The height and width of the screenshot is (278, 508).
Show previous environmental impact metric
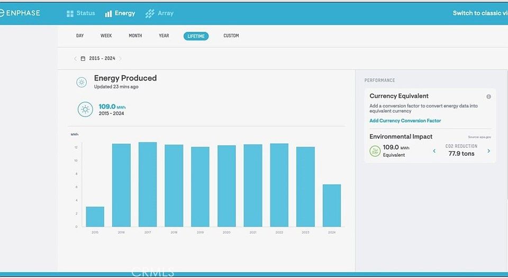[x=434, y=151]
